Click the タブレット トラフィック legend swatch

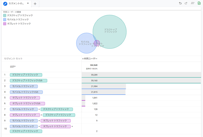pyautogui.click(x=5, y=24)
